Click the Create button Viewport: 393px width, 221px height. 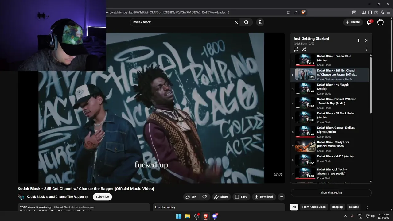pyautogui.click(x=352, y=22)
